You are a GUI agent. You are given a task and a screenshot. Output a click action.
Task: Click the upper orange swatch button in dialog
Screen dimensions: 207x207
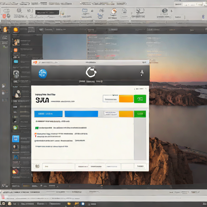pos(126,99)
